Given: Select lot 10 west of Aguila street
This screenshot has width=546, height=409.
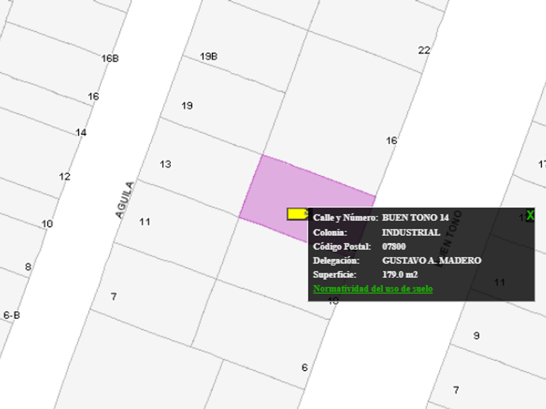Looking at the screenshot, I should pos(47,223).
